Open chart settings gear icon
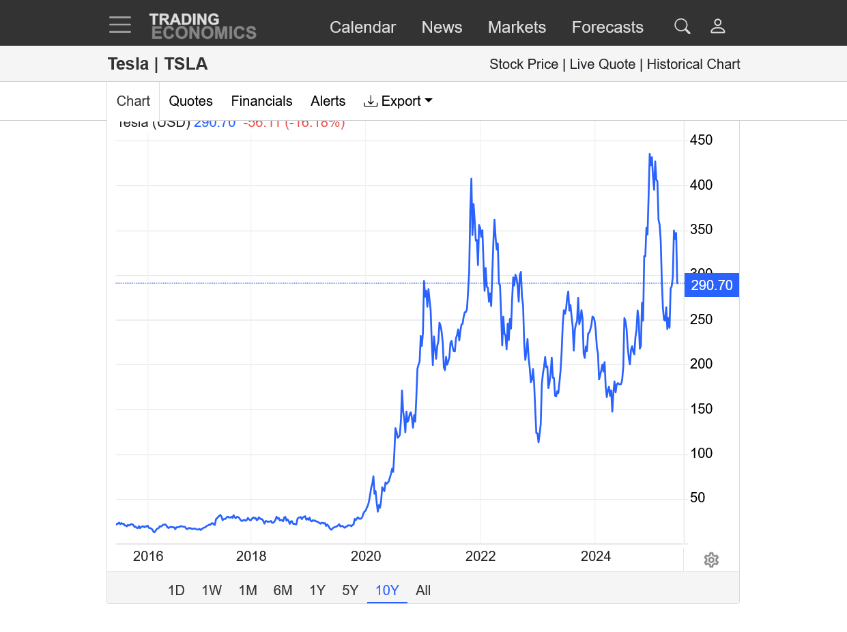This screenshot has height=632, width=847. [711, 560]
